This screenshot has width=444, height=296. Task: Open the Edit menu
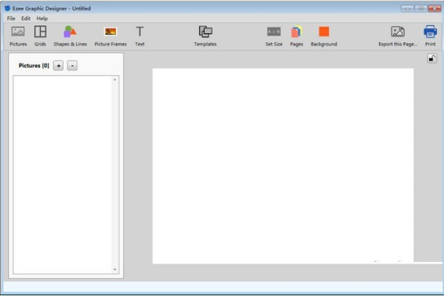26,18
